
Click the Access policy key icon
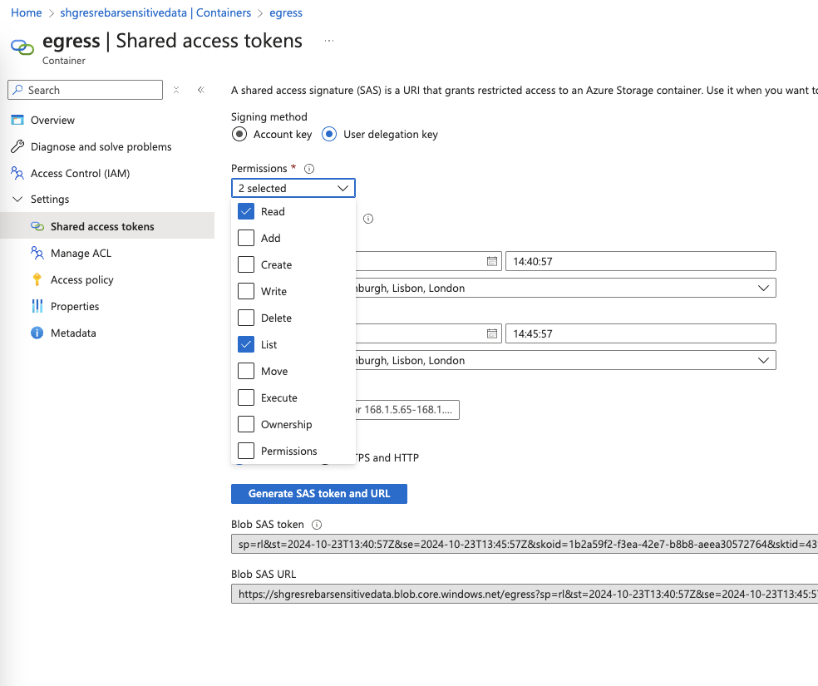37,279
